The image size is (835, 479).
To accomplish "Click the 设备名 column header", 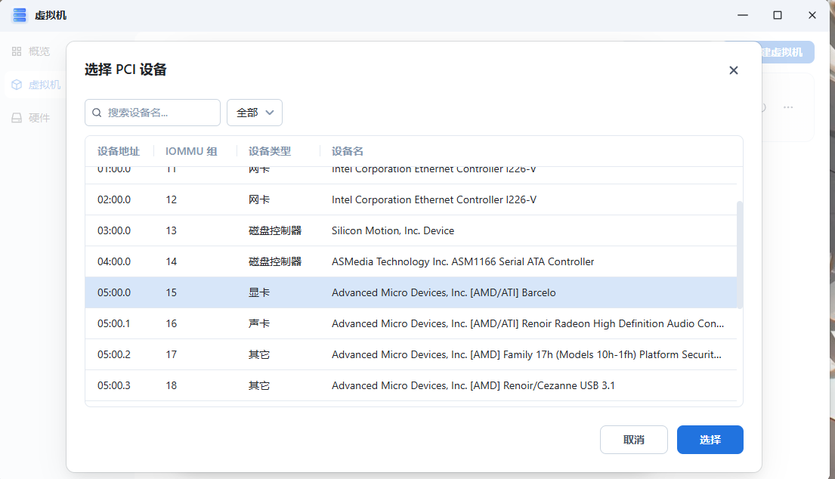I will [x=347, y=151].
